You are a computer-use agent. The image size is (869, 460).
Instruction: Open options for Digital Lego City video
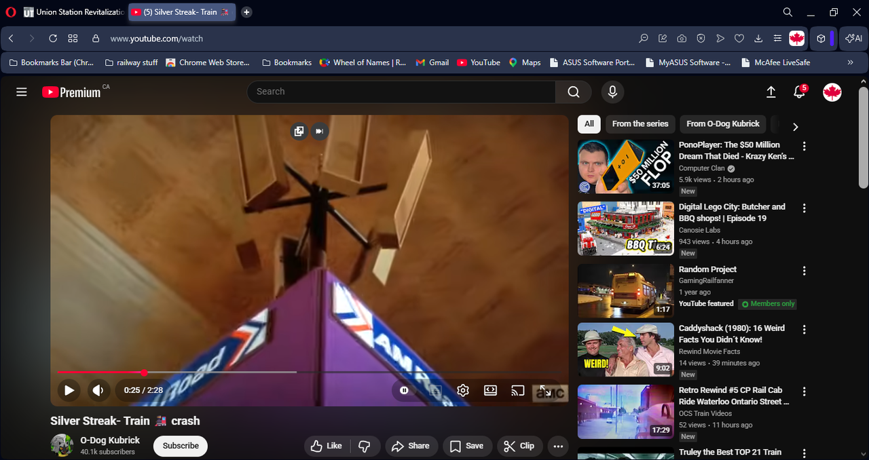click(x=805, y=208)
